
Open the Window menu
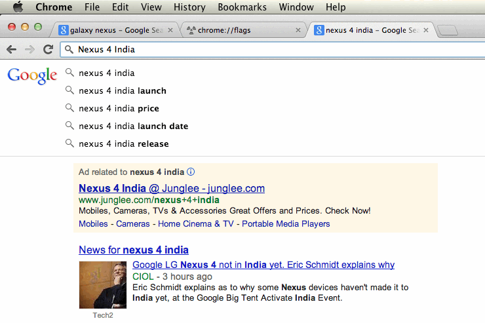pos(296,7)
